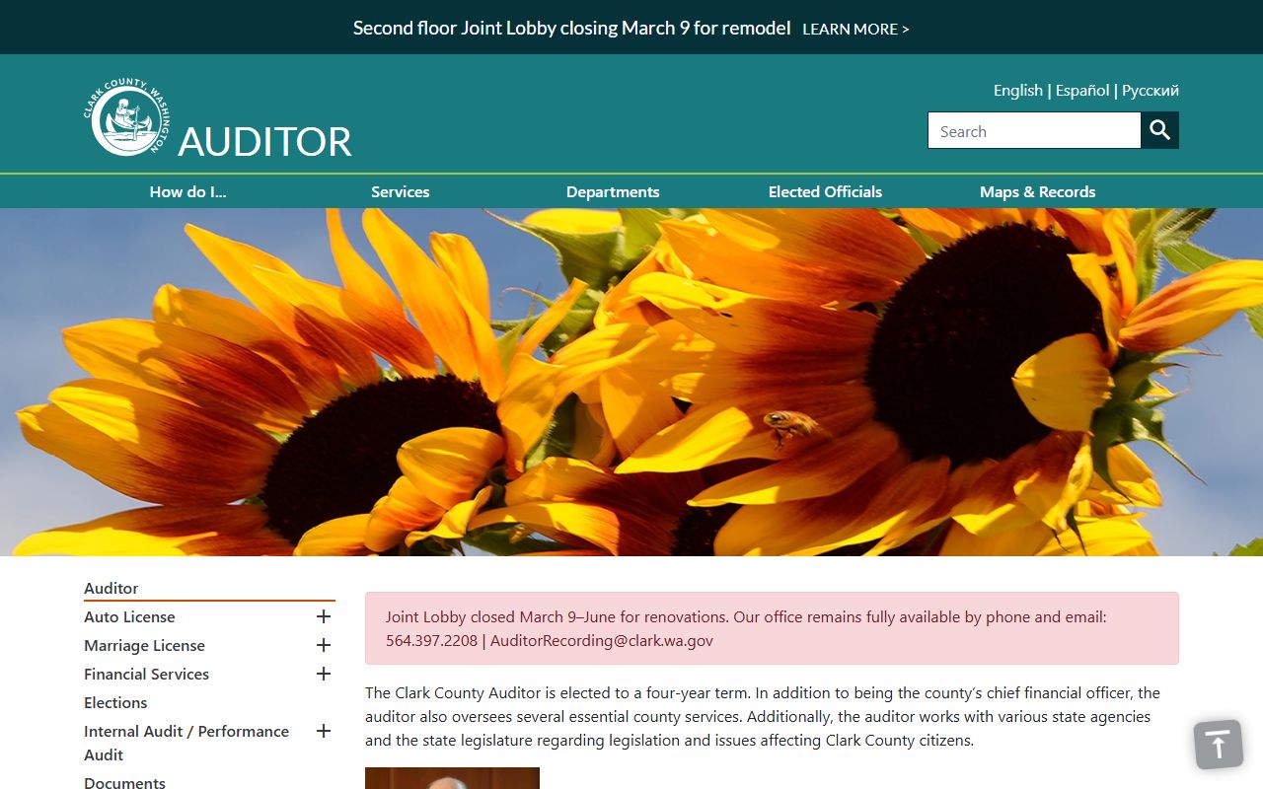Open the Services menu
This screenshot has height=789, width=1263.
click(x=400, y=191)
